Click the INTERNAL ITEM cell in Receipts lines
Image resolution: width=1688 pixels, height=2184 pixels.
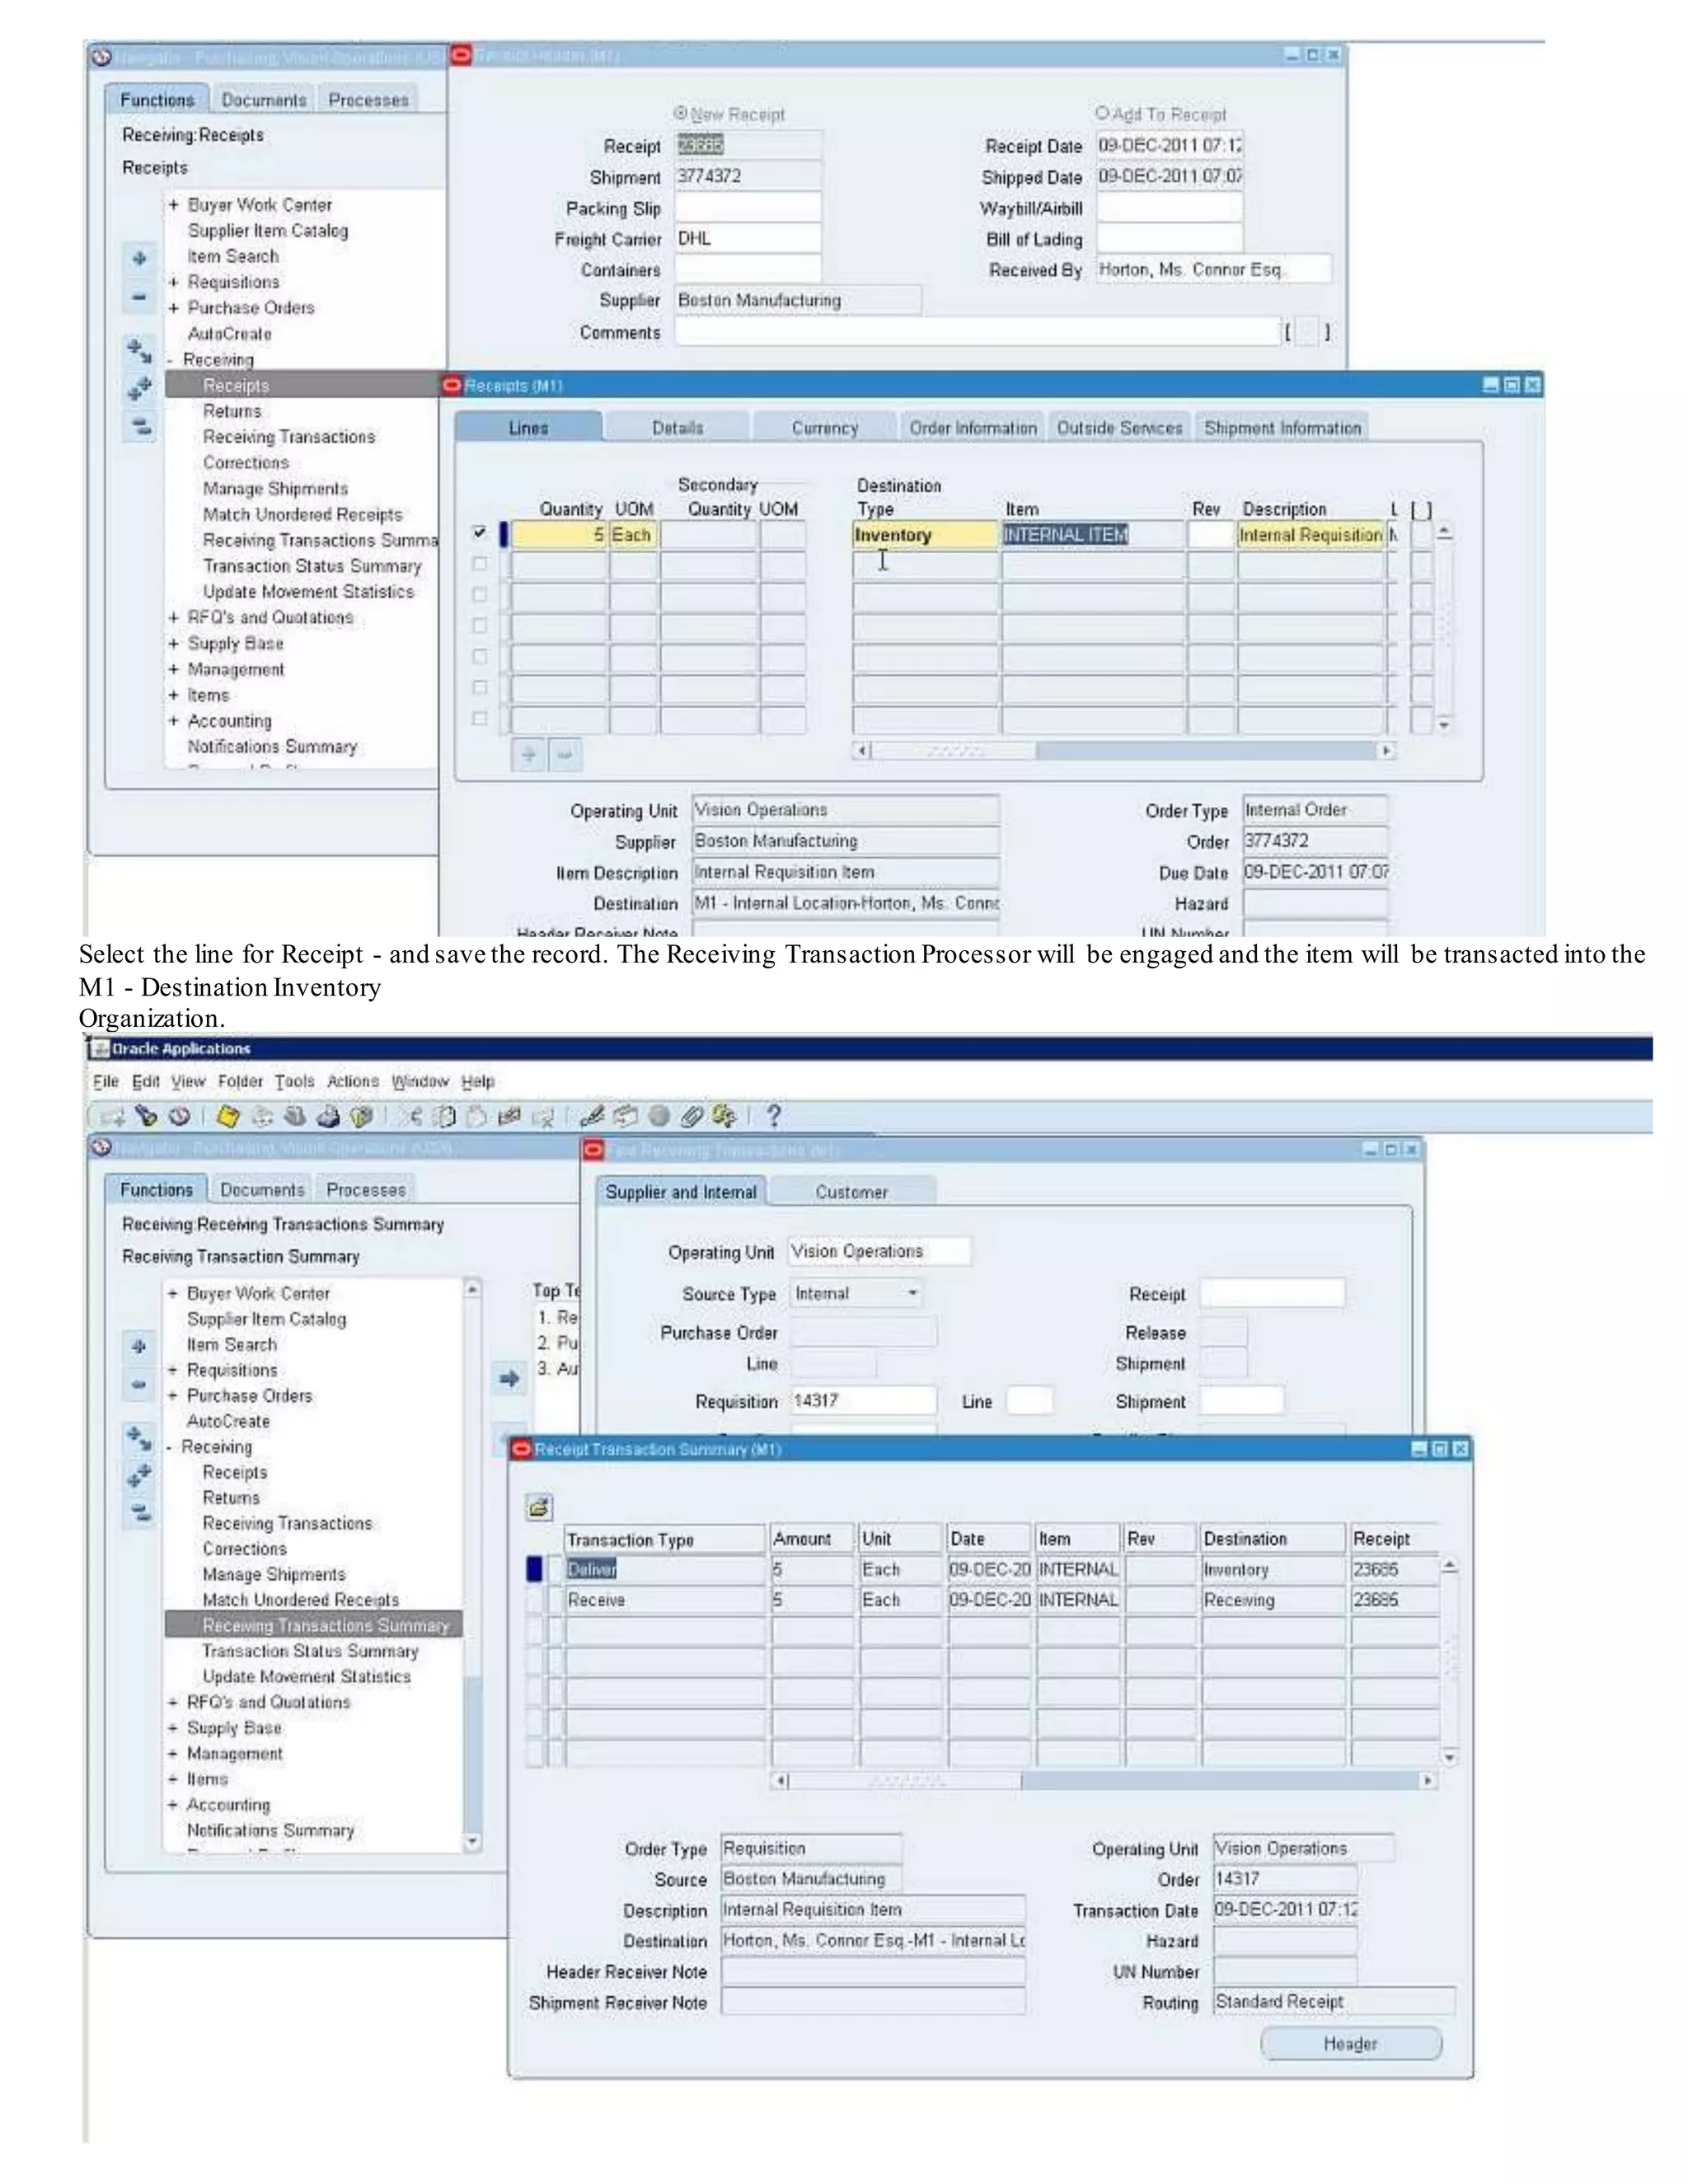coord(1093,535)
